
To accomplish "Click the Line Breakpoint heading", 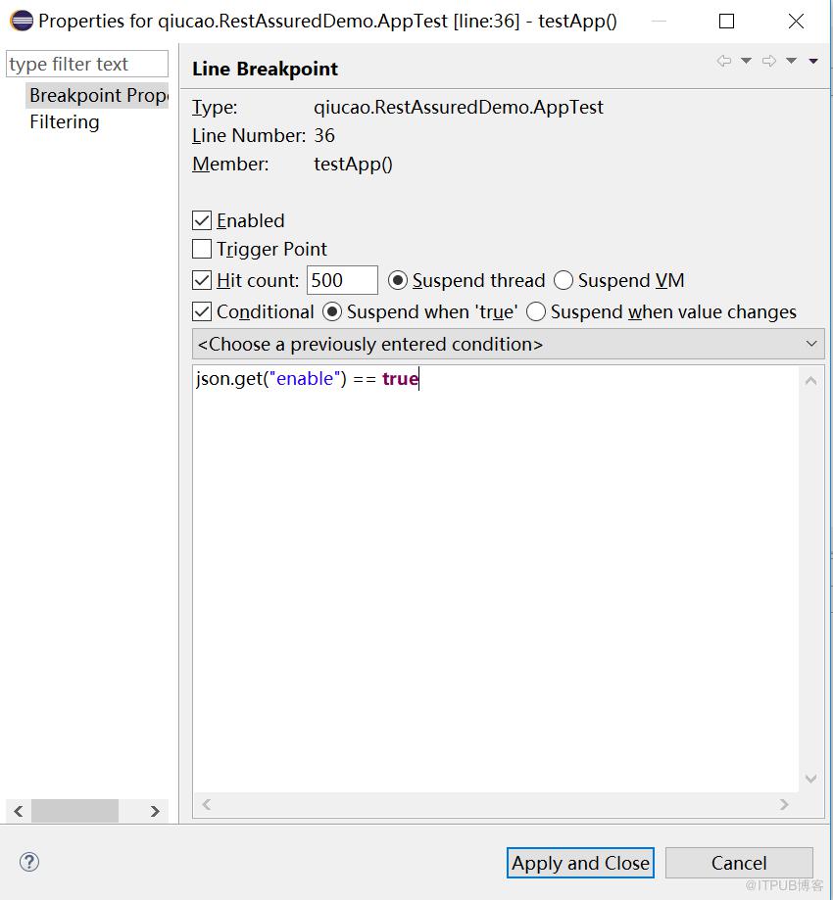I will click(265, 69).
